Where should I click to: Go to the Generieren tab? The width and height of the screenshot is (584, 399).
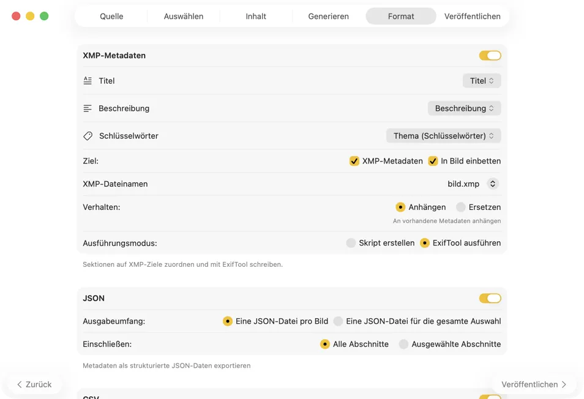[328, 17]
